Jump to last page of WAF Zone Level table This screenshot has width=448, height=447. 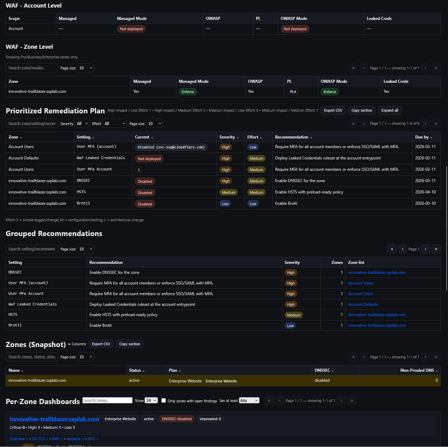(x=436, y=68)
